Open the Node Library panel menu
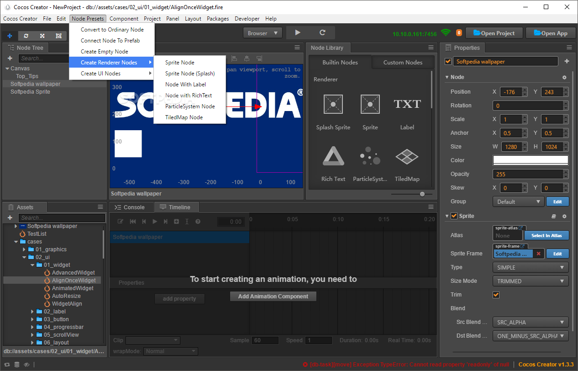The image size is (578, 371). point(431,48)
